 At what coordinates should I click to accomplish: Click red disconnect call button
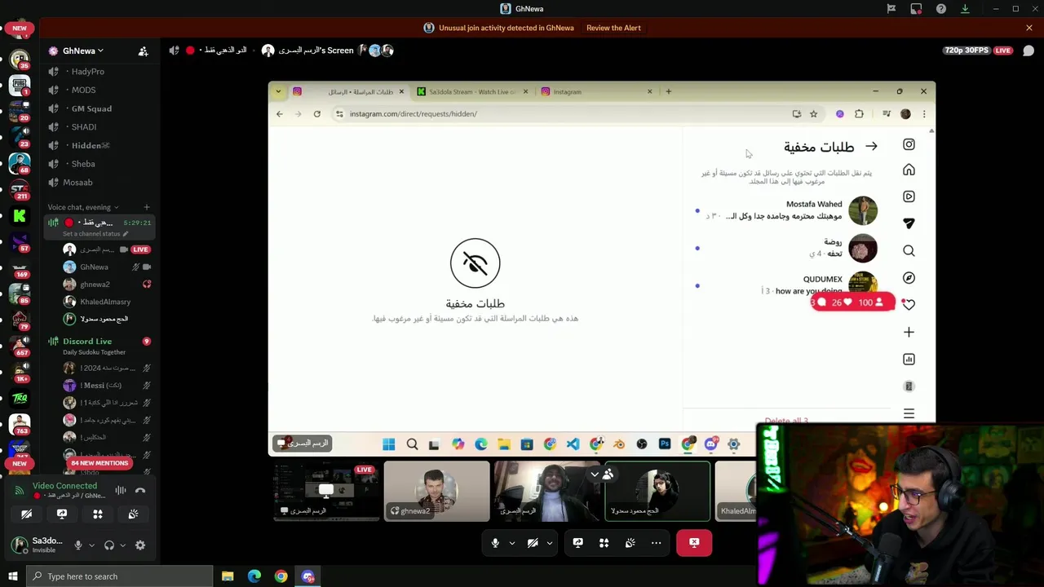pos(694,543)
